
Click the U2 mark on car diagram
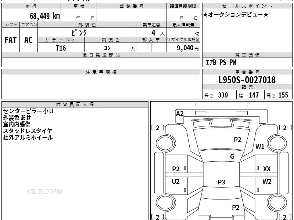point(176,181)
